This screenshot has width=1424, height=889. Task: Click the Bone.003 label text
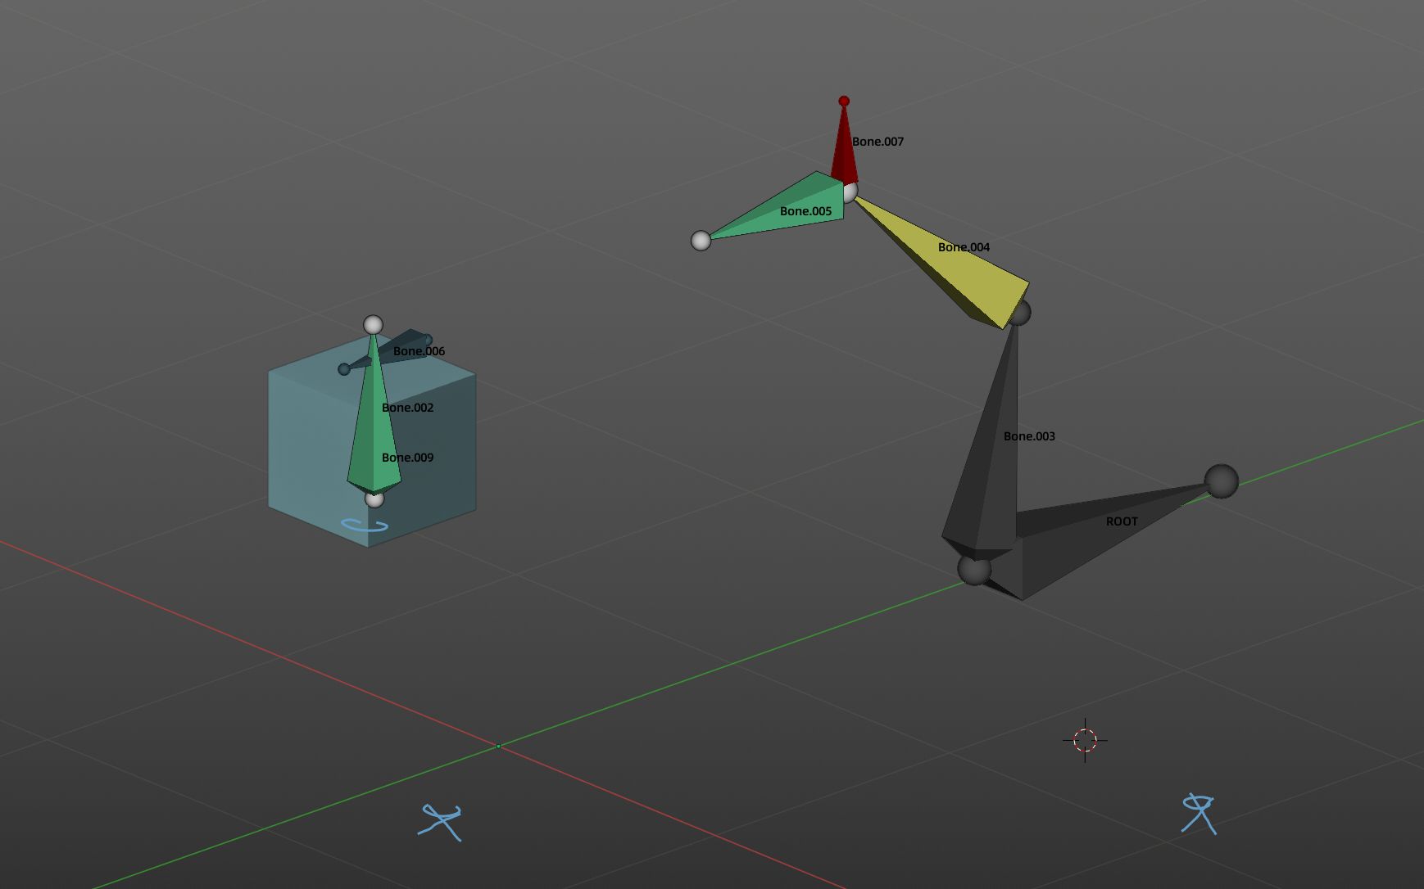(1029, 436)
